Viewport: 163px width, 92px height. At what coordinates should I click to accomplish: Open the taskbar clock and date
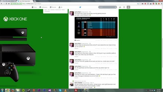pos(159,90)
